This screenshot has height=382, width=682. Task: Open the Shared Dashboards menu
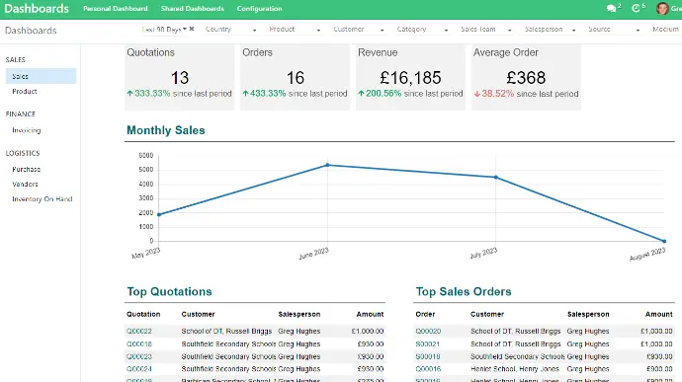(193, 9)
